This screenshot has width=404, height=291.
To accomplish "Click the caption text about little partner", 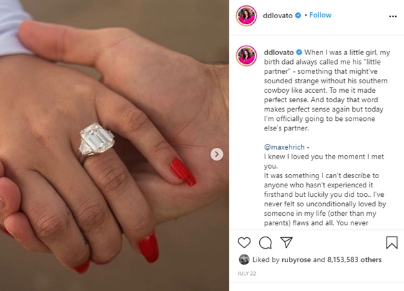I will [327, 90].
